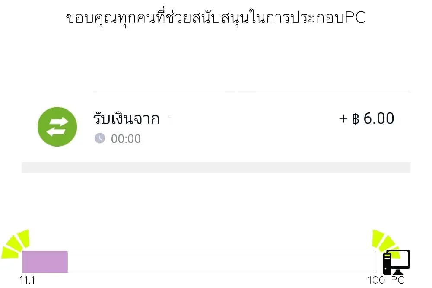Screen dimensions: 432x288
Task: Click the 6.00 amount value
Action: 379,118
